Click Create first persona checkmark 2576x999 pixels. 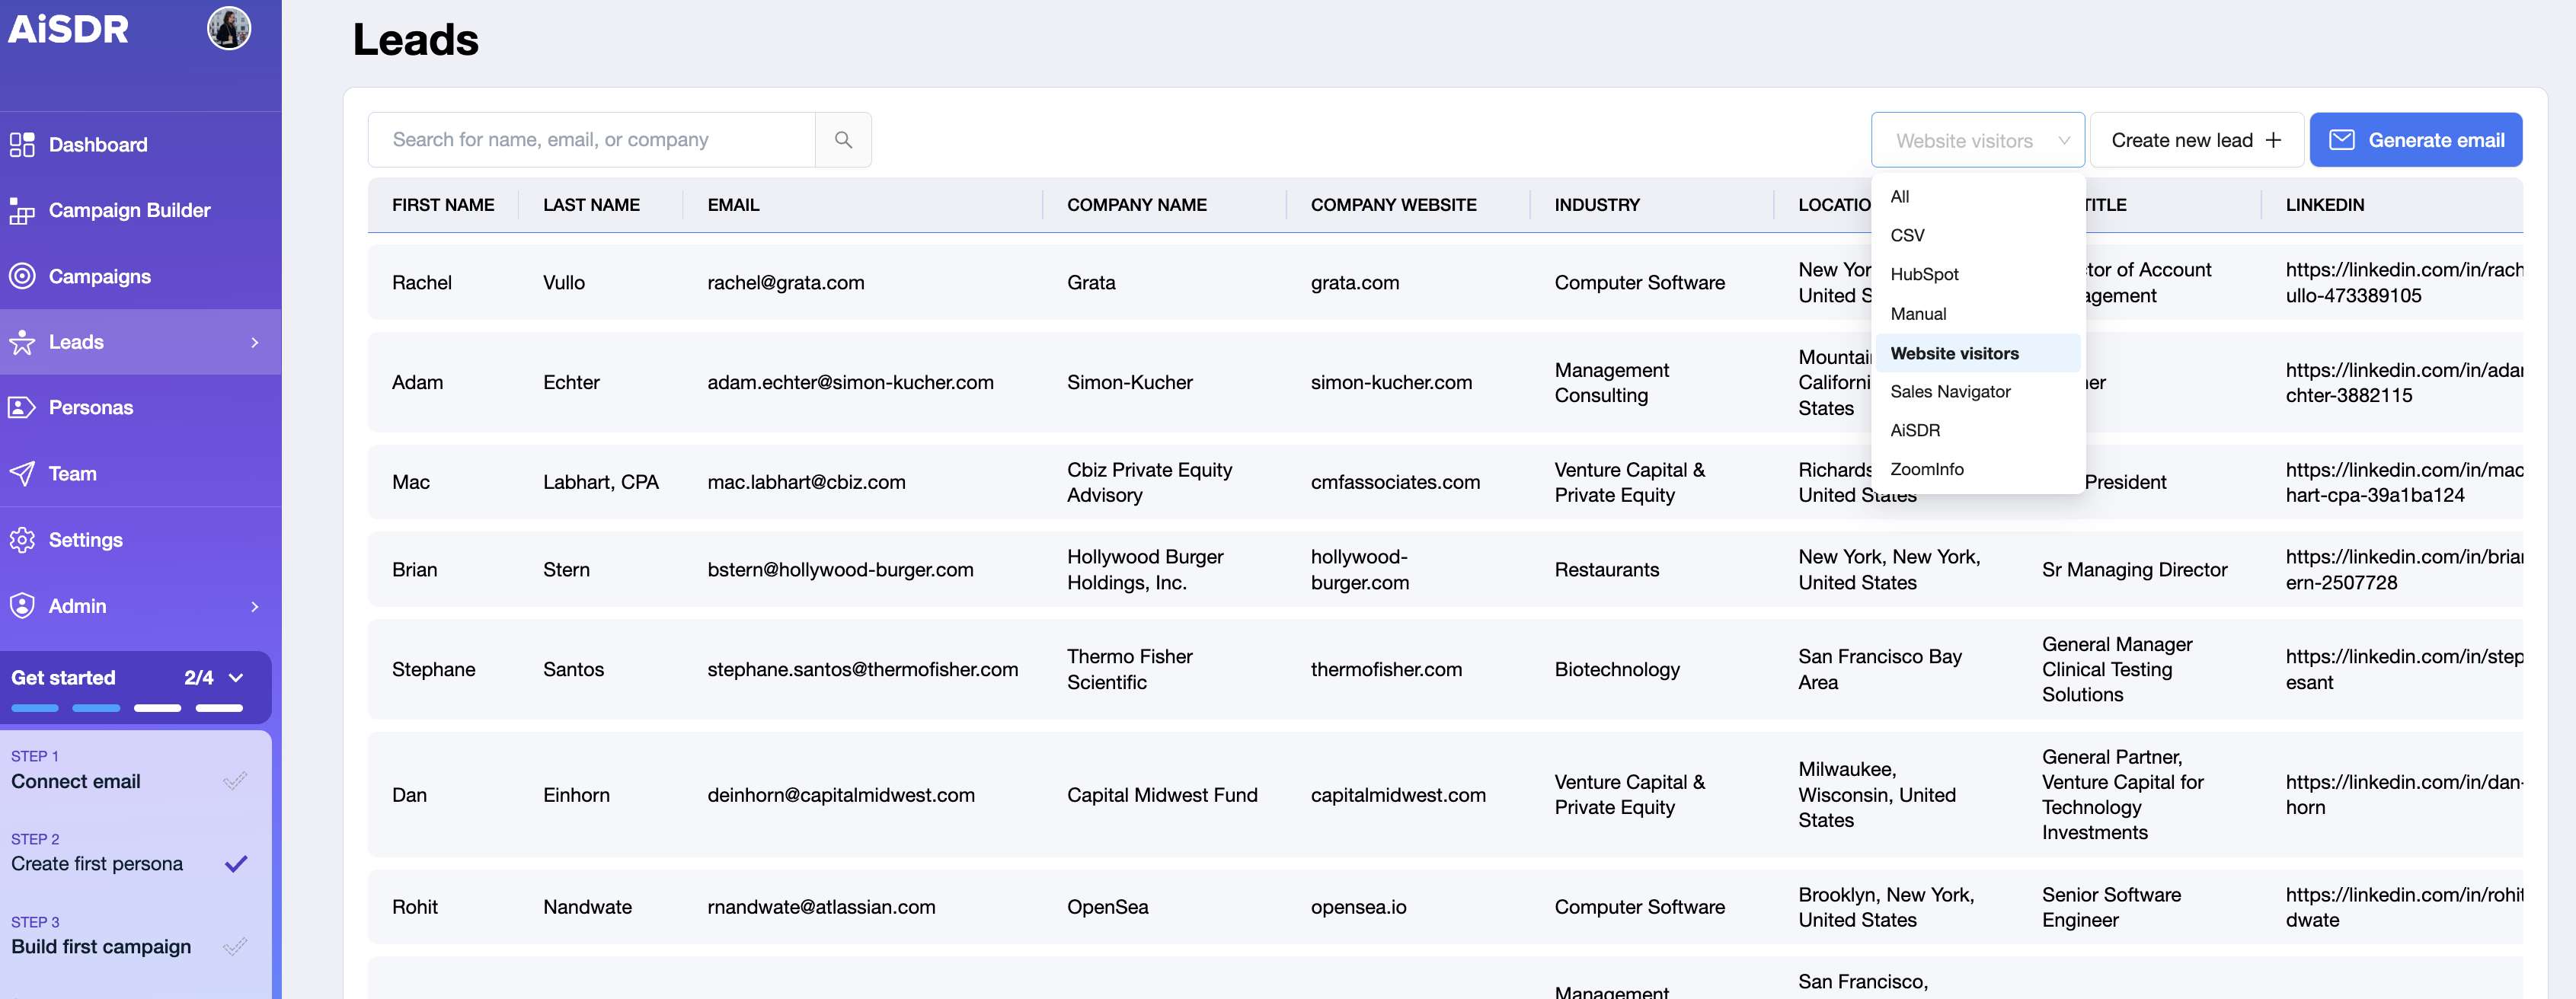click(236, 864)
